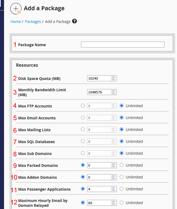
Task: Click the Max Addon Domains stepper arrows
Action: click(x=114, y=177)
